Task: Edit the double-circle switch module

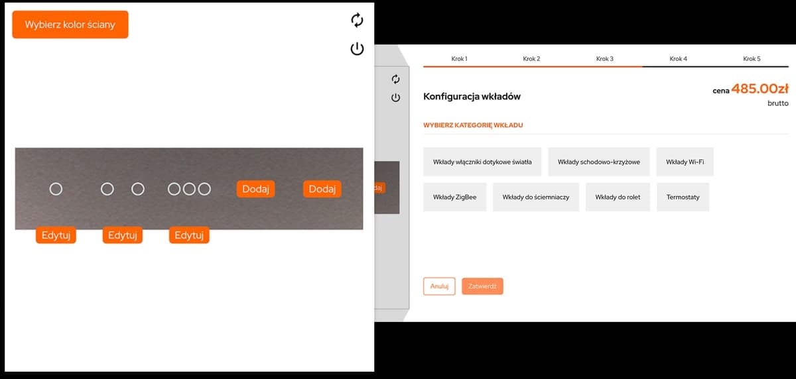Action: pyautogui.click(x=123, y=235)
